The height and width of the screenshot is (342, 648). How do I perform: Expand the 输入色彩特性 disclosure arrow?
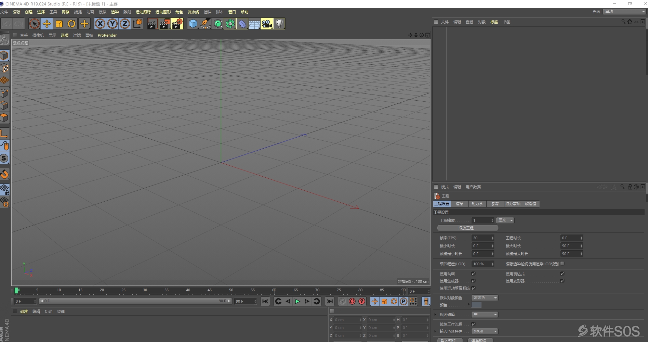(x=435, y=331)
